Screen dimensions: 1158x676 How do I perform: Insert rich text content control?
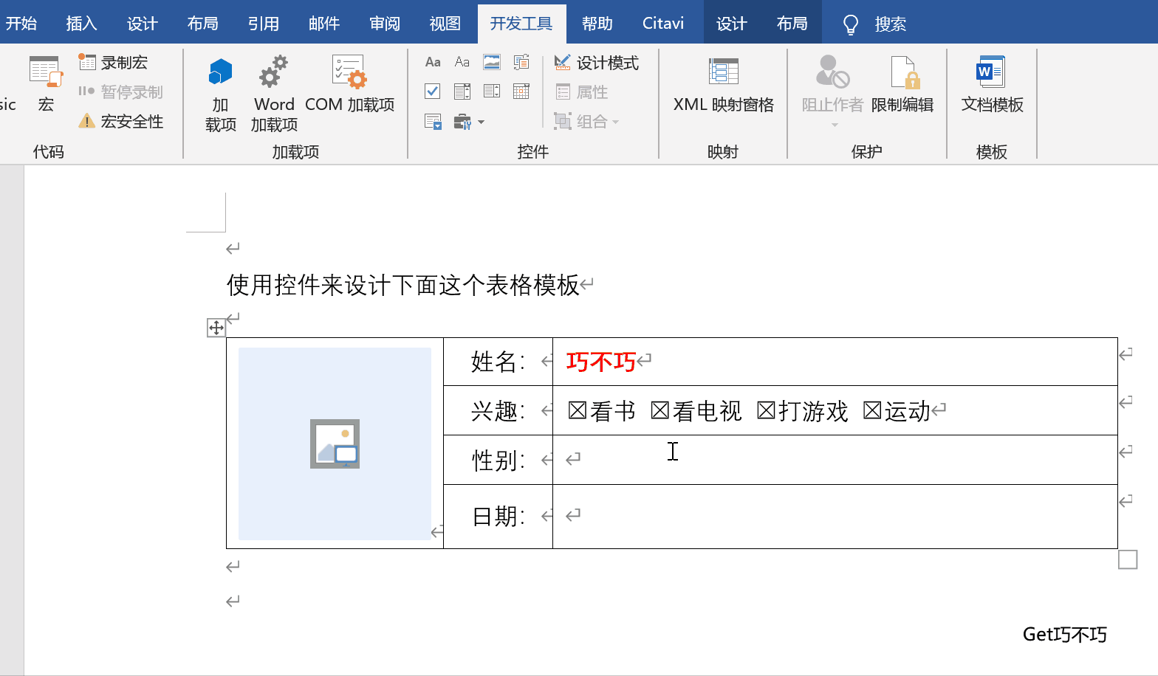(x=433, y=63)
